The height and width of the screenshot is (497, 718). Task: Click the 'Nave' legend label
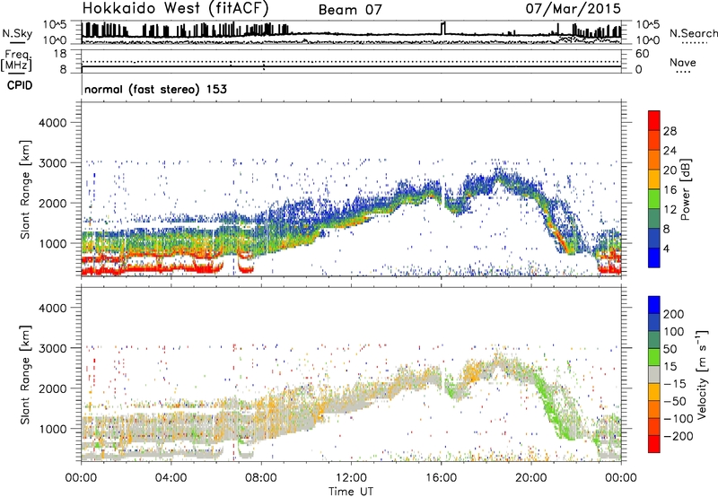point(683,62)
